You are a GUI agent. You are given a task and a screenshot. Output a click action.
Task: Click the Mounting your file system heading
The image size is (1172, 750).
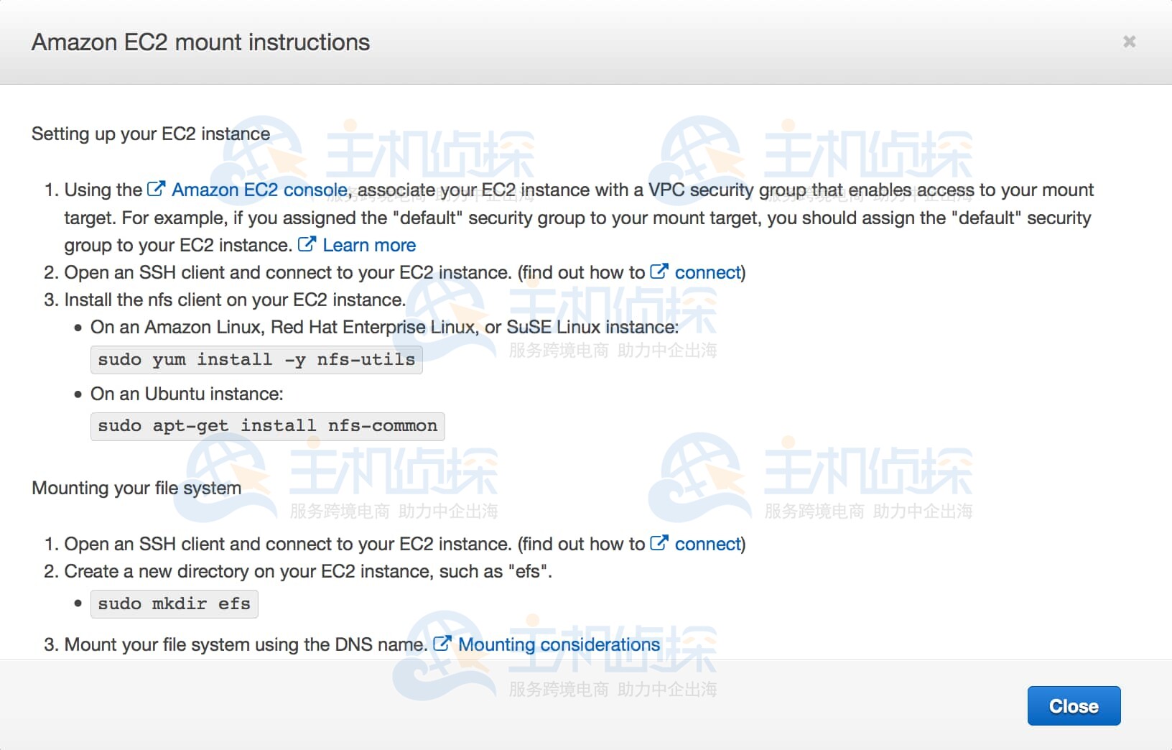point(136,488)
